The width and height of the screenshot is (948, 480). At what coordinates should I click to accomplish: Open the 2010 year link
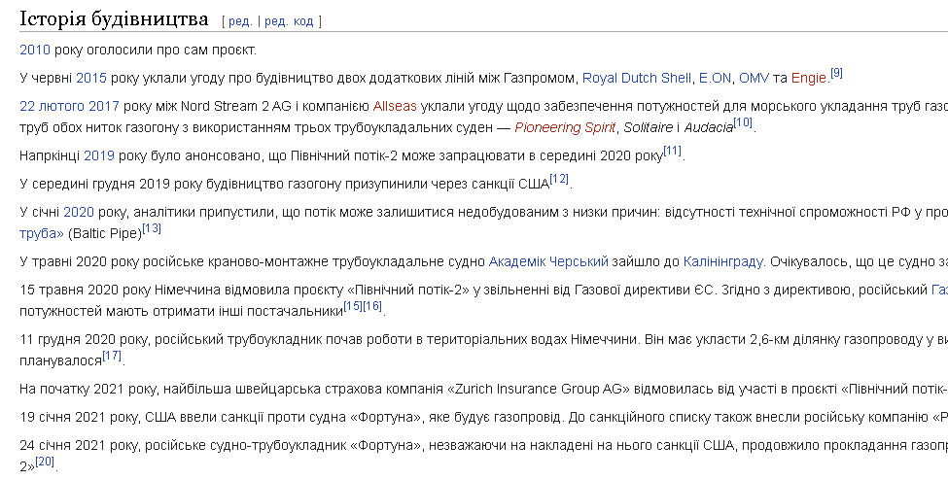tap(35, 51)
